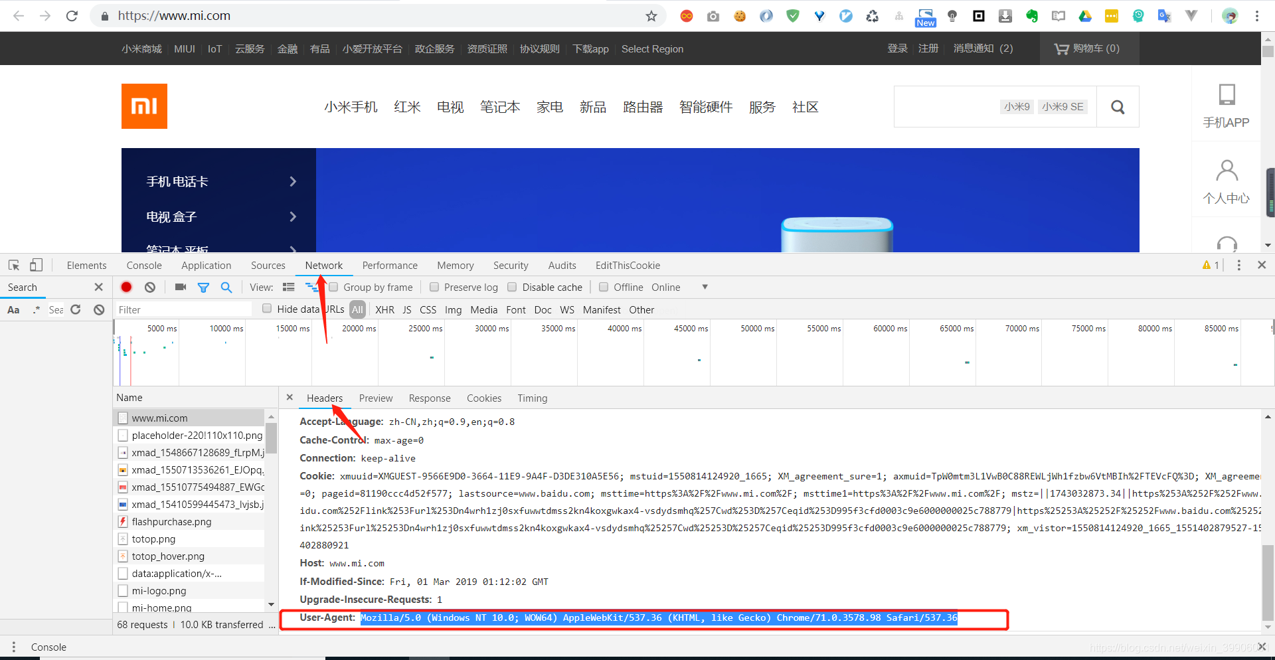The height and width of the screenshot is (660, 1275).
Task: Switch to Sources tab
Action: 268,265
